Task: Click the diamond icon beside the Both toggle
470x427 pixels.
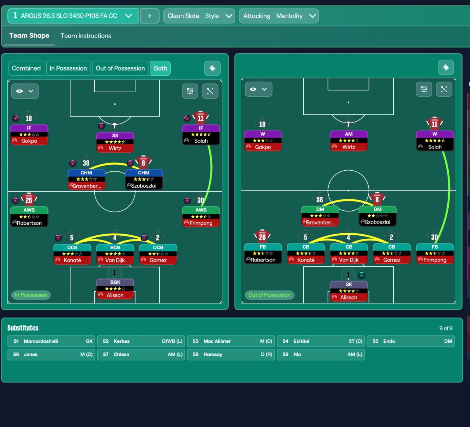Action: coord(212,68)
